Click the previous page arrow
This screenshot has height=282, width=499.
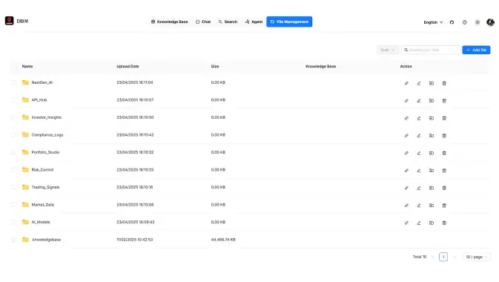pyautogui.click(x=432, y=257)
